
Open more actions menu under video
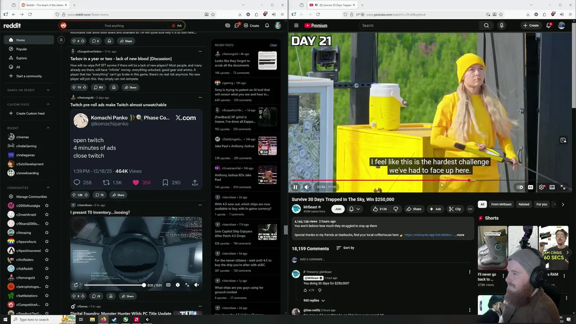[x=470, y=209]
